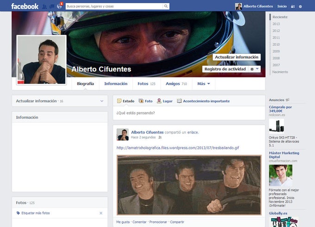Click the Anuncios heading icon

coord(288,100)
